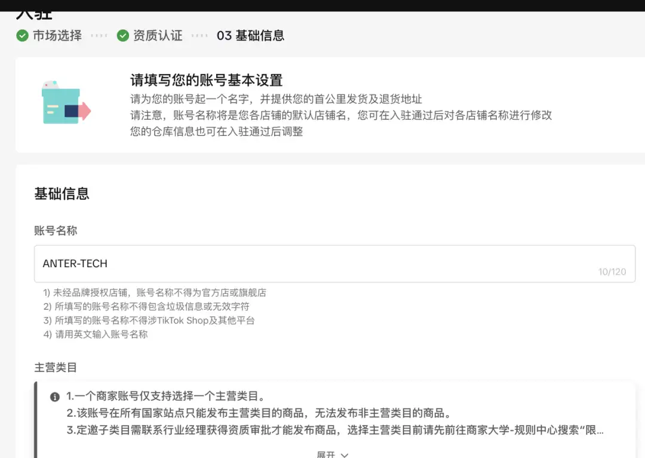Screen dimensions: 645x458
Task: Click the 请填写您的账号基本设置 heading
Action: point(206,81)
